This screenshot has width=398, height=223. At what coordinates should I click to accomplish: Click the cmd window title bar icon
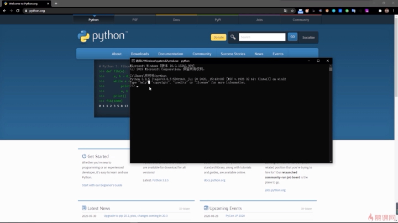pyautogui.click(x=133, y=61)
